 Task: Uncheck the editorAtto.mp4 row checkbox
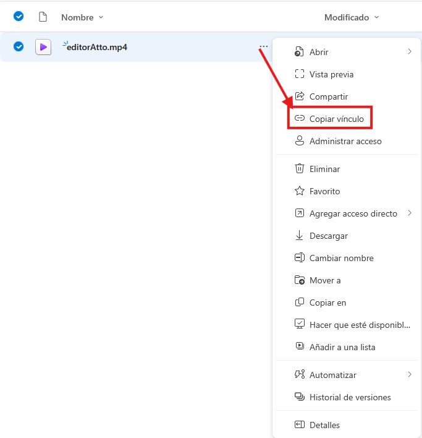tap(19, 46)
